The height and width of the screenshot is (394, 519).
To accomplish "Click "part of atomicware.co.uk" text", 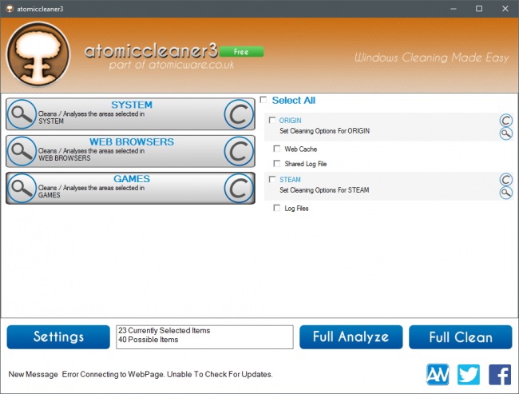I will [172, 65].
